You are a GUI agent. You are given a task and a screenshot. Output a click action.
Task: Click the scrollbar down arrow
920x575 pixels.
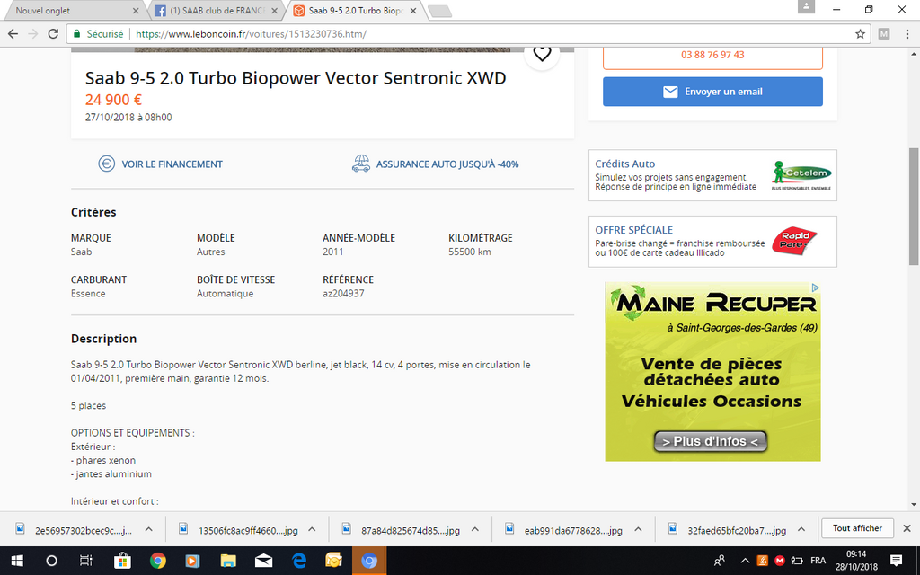point(914,504)
